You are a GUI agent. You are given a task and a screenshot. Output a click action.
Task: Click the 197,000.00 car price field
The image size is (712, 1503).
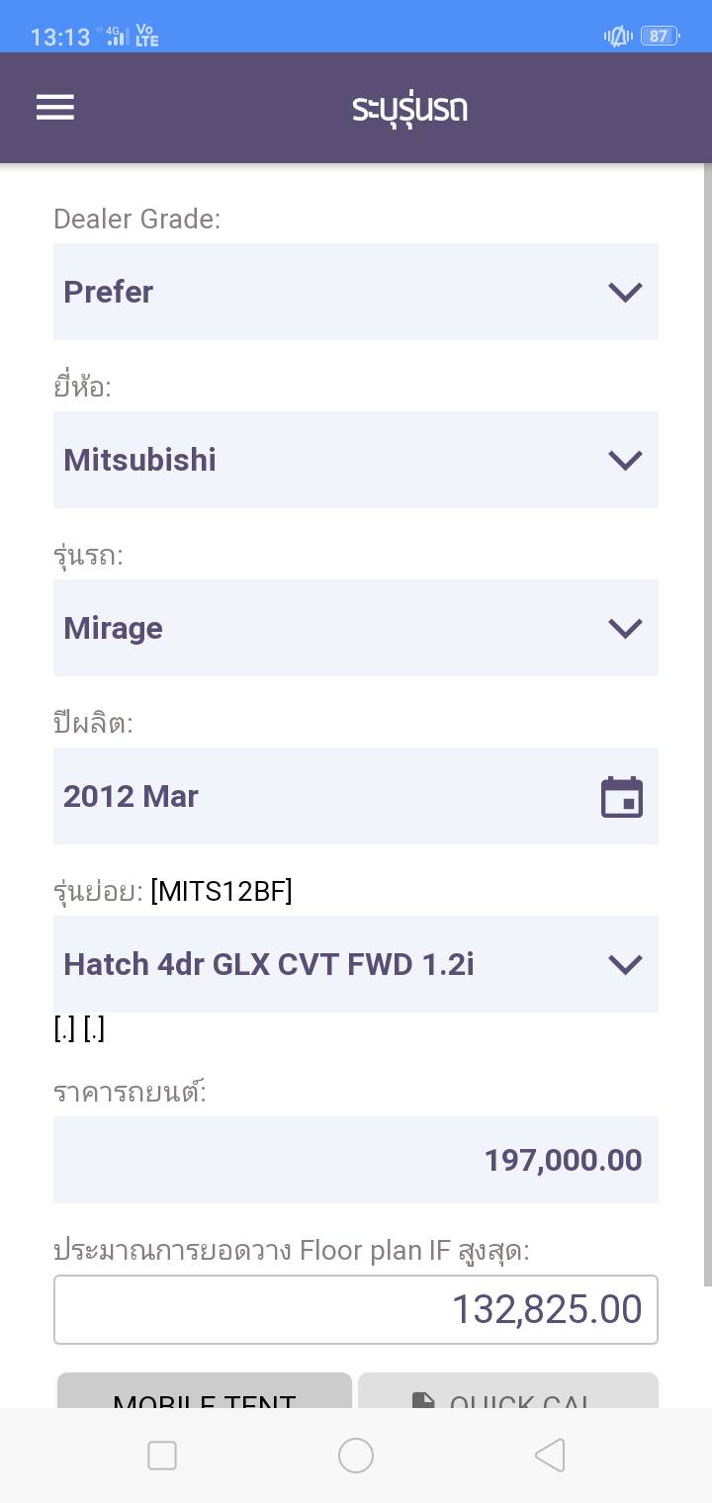(356, 1160)
